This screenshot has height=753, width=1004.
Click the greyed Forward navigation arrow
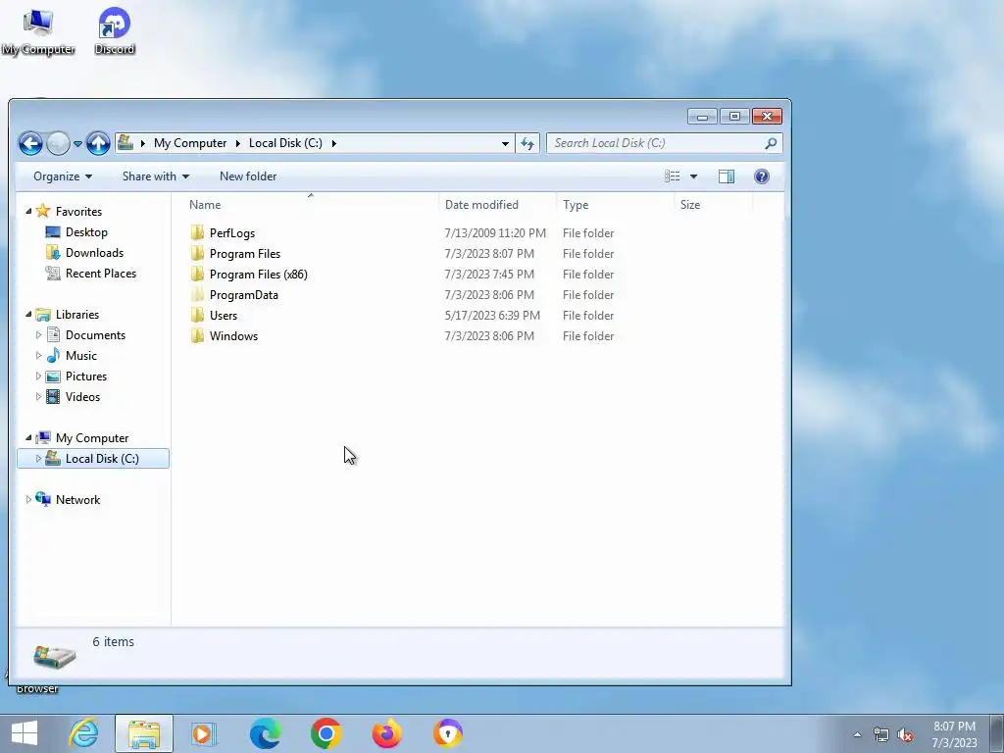coord(58,143)
